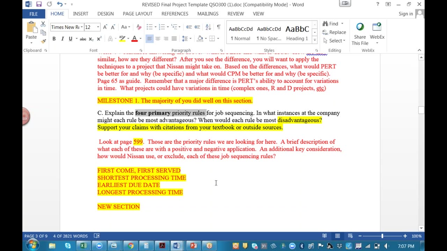The height and width of the screenshot is (251, 447).
Task: Apply the Heading 1 style
Action: (x=297, y=33)
